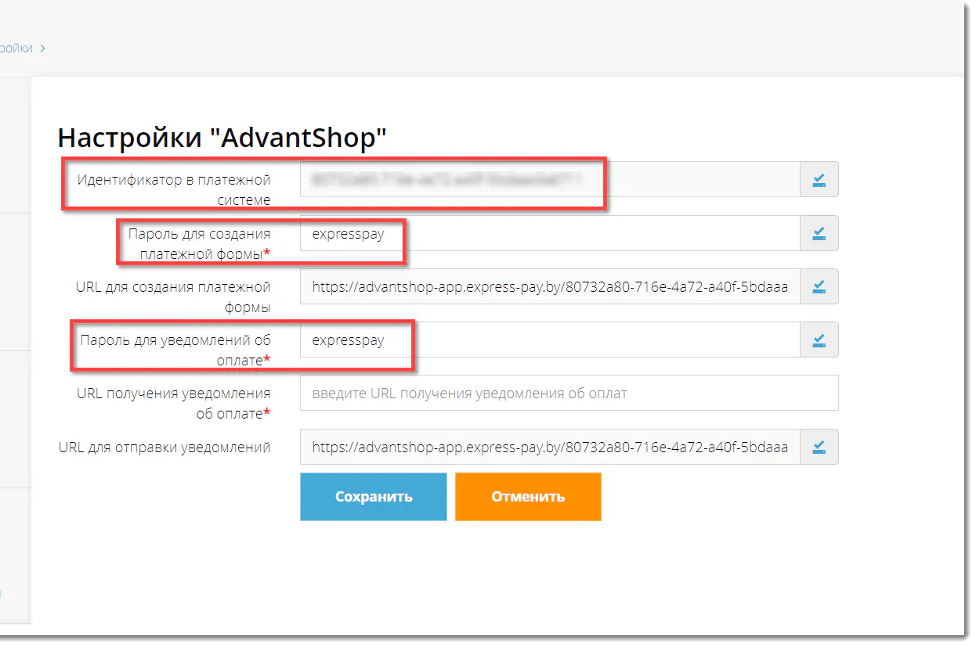Image resolution: width=976 pixels, height=647 pixels.
Task: Click the label Пароль для уведомлений об оплате
Action: pos(175,350)
